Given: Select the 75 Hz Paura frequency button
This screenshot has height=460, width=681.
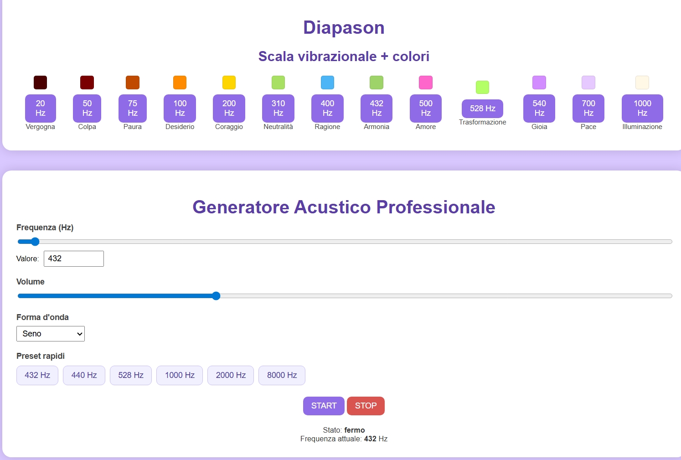Looking at the screenshot, I should [132, 109].
